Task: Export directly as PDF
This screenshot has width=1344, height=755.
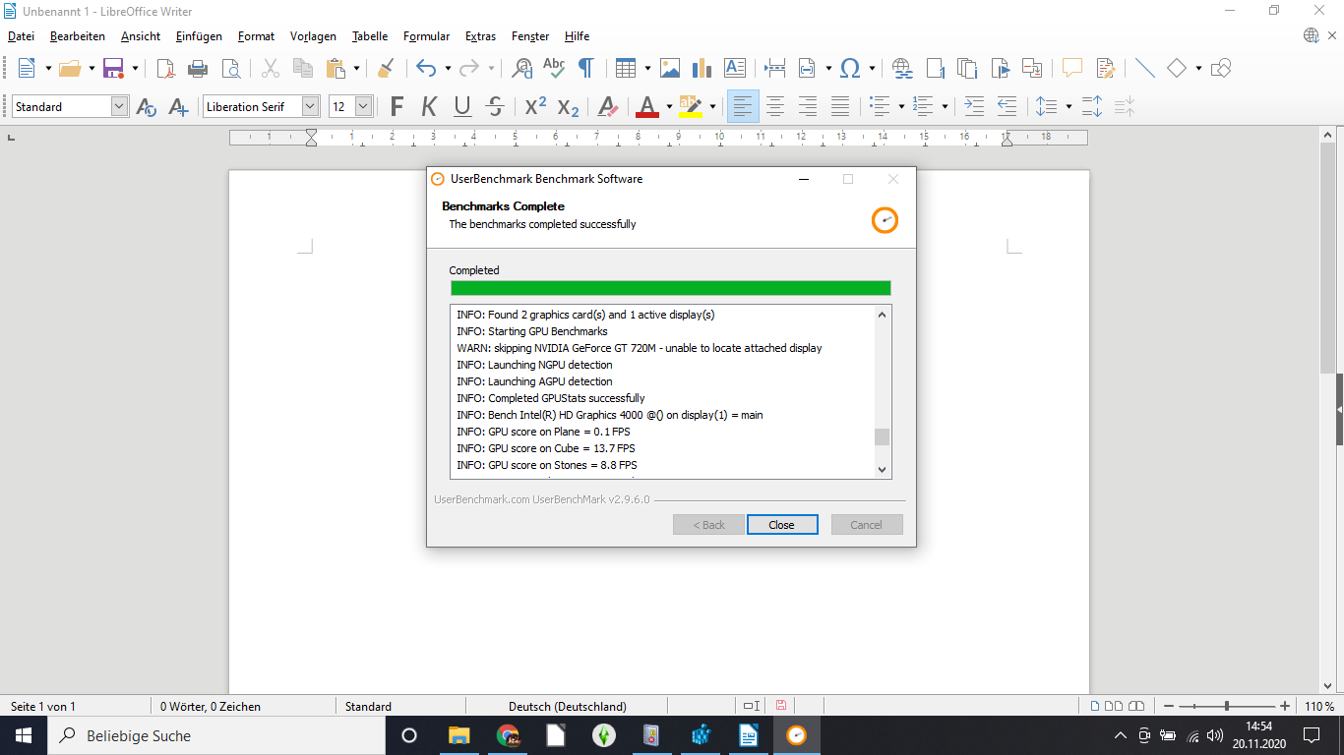Action: point(166,68)
